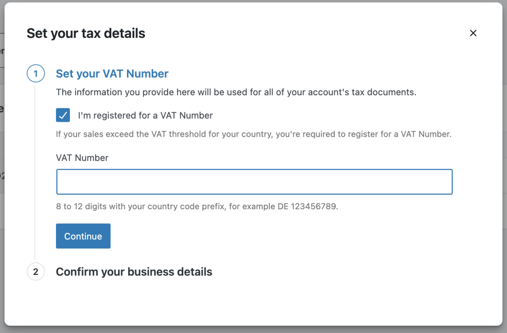Click the number 1 beside Set your VAT Number

[35, 74]
